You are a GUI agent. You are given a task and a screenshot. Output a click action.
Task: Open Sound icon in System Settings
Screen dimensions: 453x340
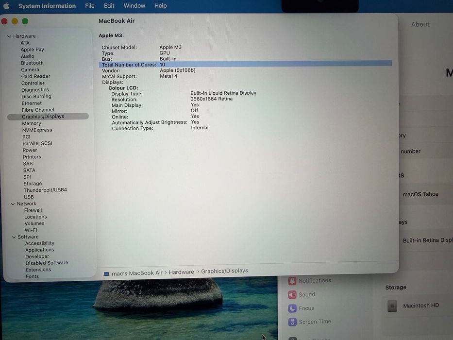[292, 295]
